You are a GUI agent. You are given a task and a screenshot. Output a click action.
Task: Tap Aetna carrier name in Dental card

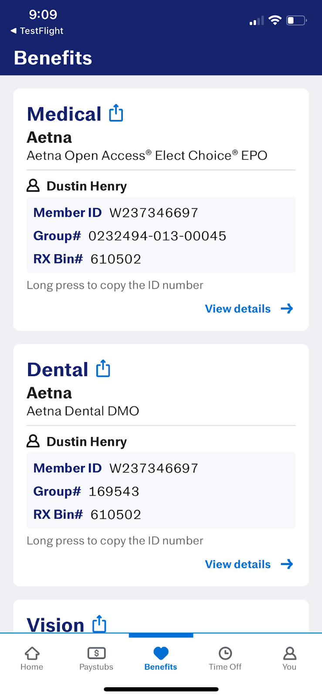point(49,393)
